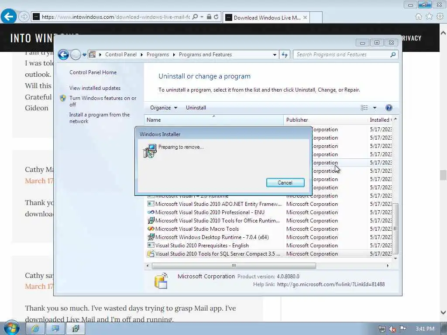Cancel the Windows Installer removal
This screenshot has height=335, width=447.
tap(285, 183)
